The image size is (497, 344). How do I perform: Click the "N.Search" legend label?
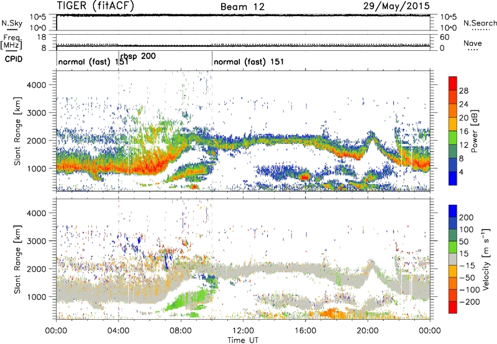pos(480,23)
